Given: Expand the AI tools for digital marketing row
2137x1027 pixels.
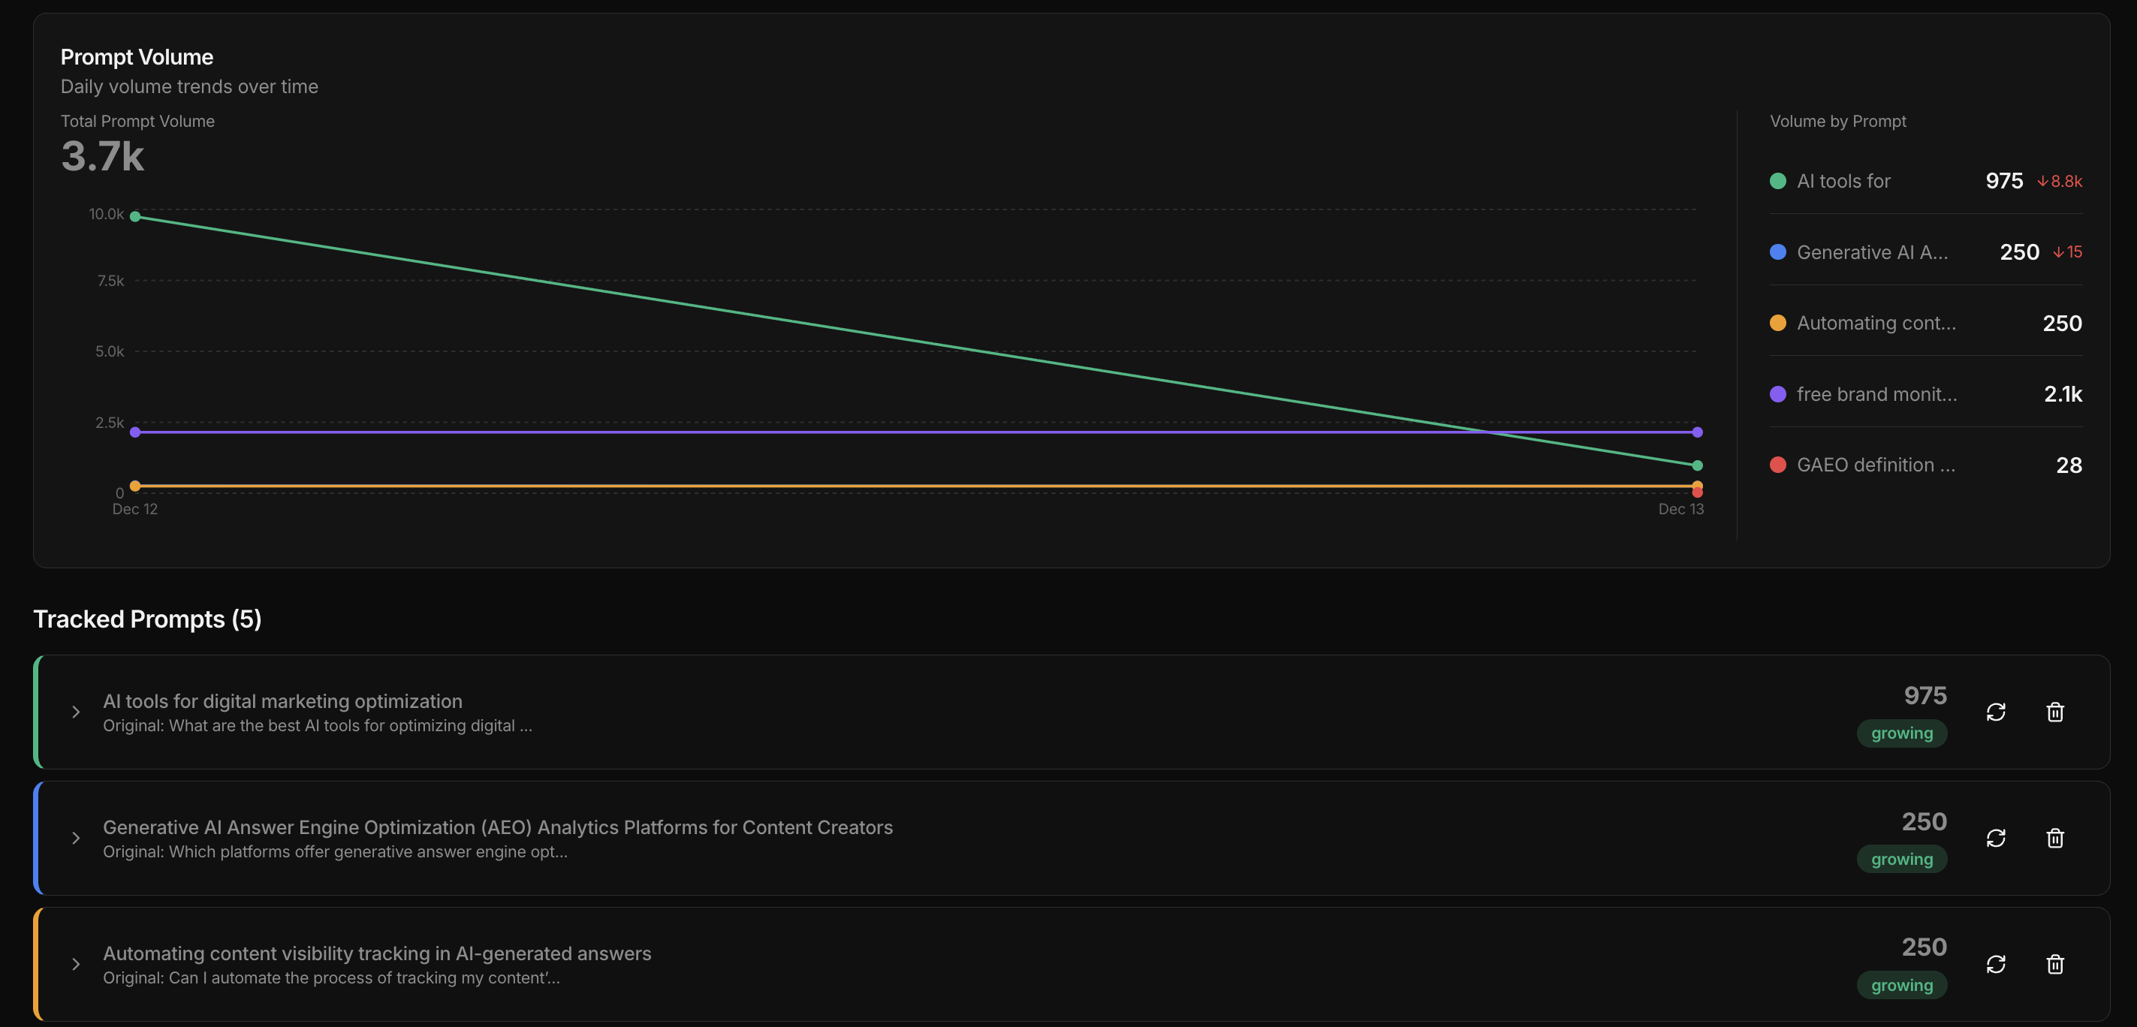Looking at the screenshot, I should 76,712.
